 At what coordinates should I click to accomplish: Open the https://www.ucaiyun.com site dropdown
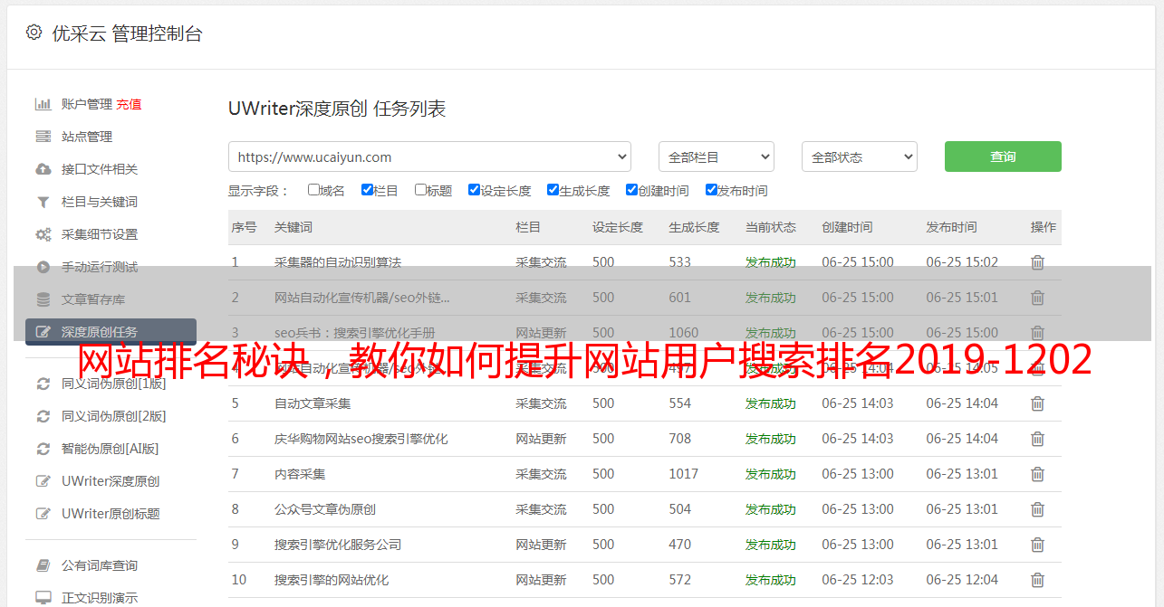click(429, 156)
